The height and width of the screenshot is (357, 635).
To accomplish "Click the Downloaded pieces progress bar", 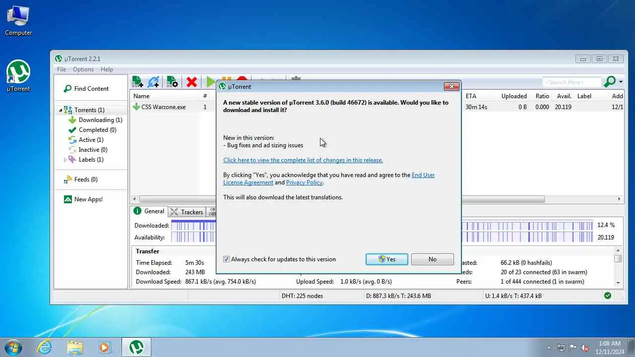I will pyautogui.click(x=382, y=225).
